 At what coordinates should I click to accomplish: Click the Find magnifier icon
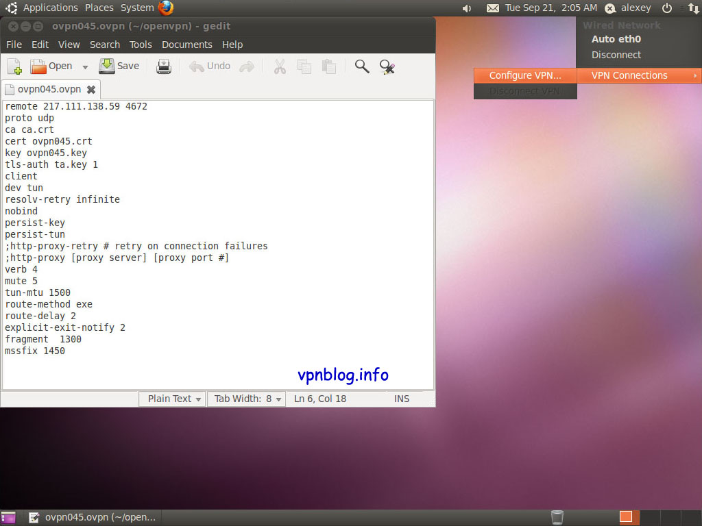pos(362,66)
